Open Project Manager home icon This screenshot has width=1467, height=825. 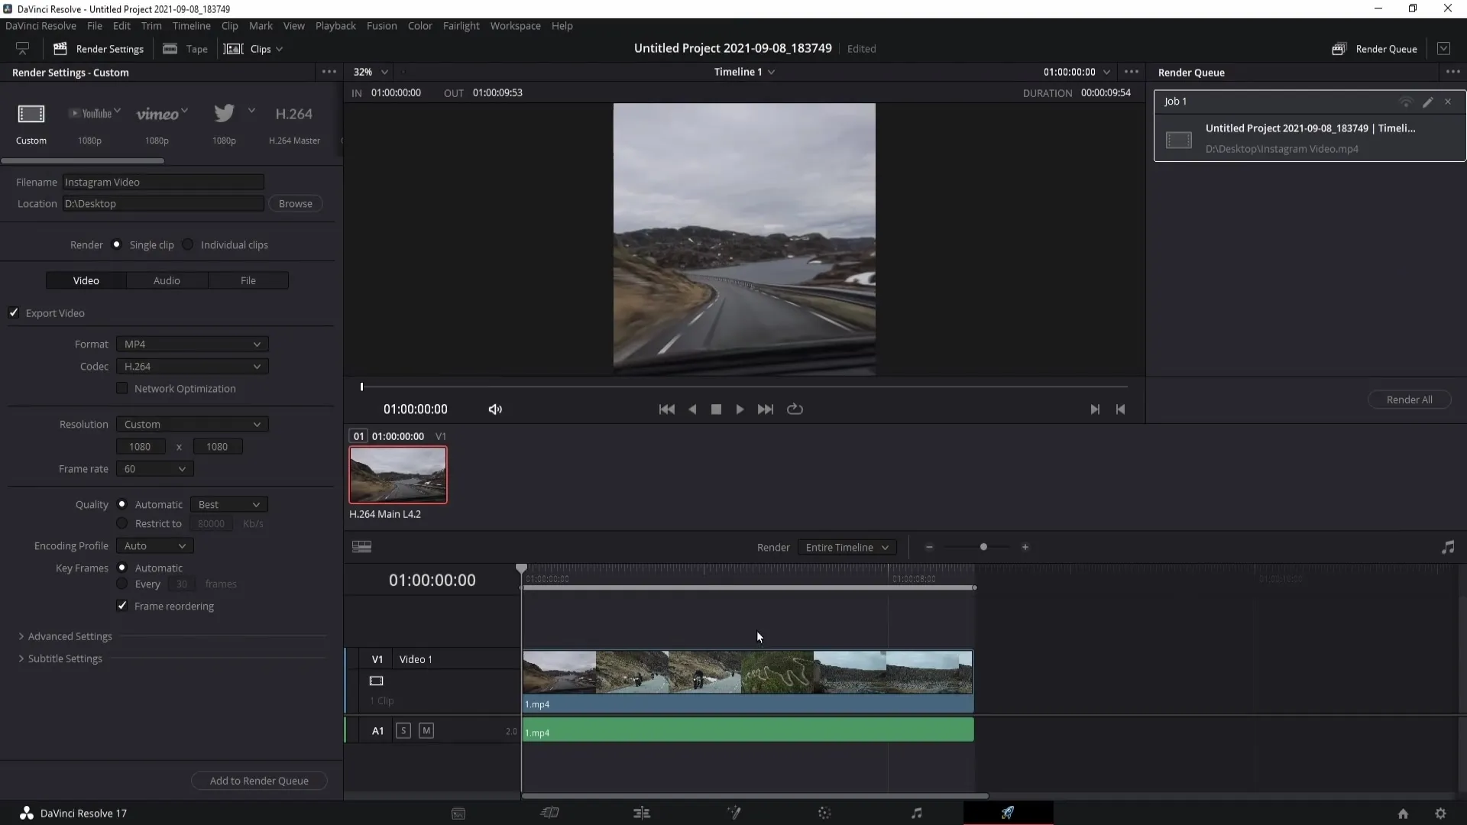coord(1403,814)
